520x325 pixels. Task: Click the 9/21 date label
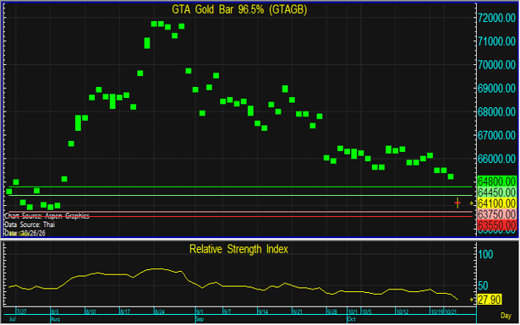tap(298, 311)
